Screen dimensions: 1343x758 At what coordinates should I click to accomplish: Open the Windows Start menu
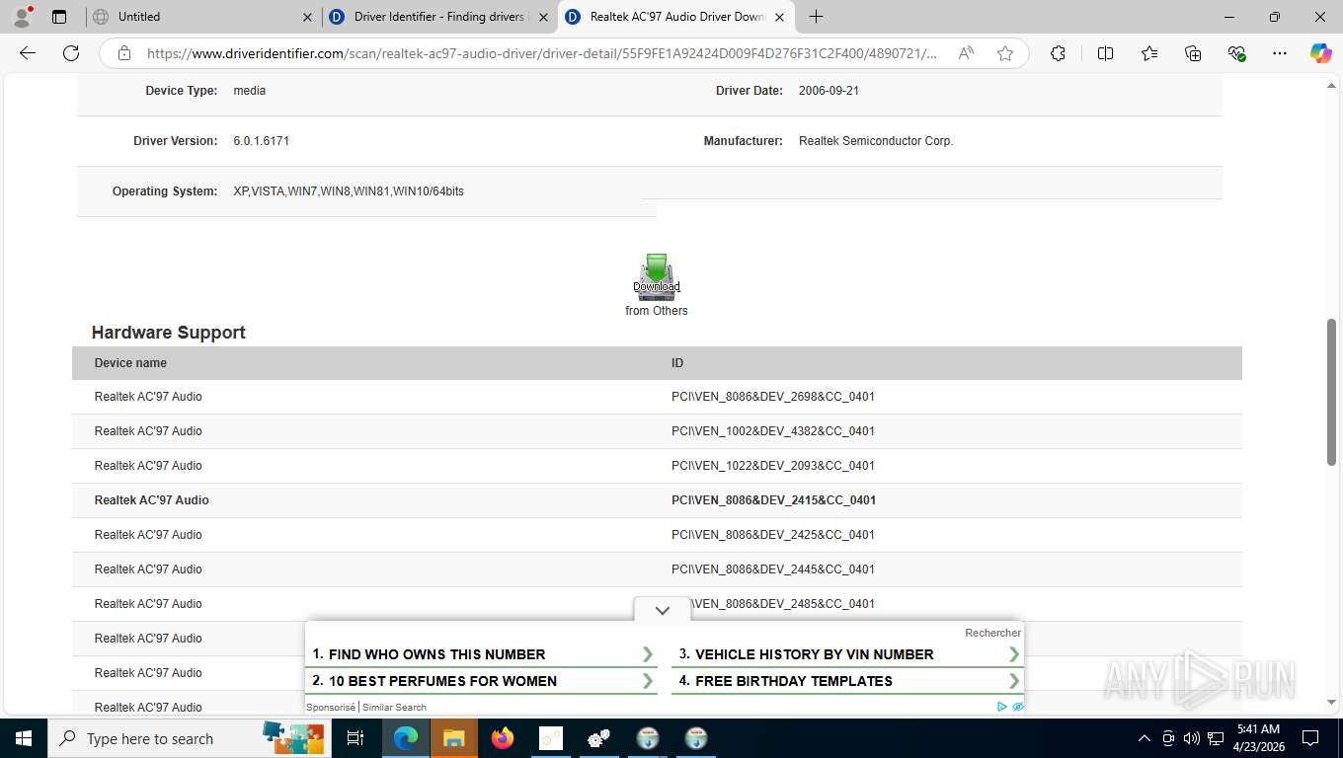[24, 738]
